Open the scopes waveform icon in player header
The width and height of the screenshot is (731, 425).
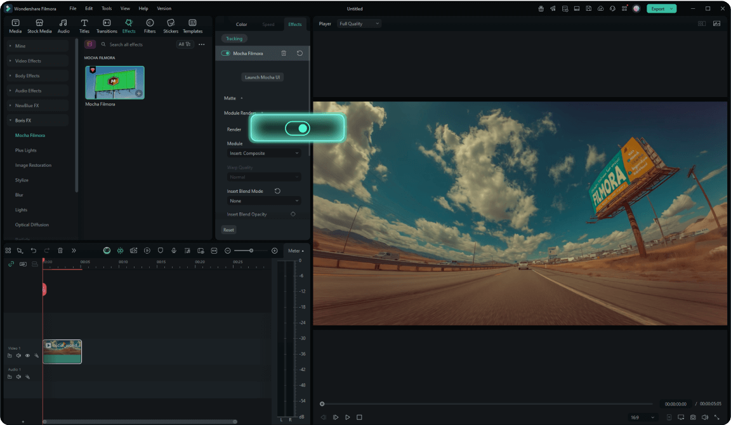(716, 23)
